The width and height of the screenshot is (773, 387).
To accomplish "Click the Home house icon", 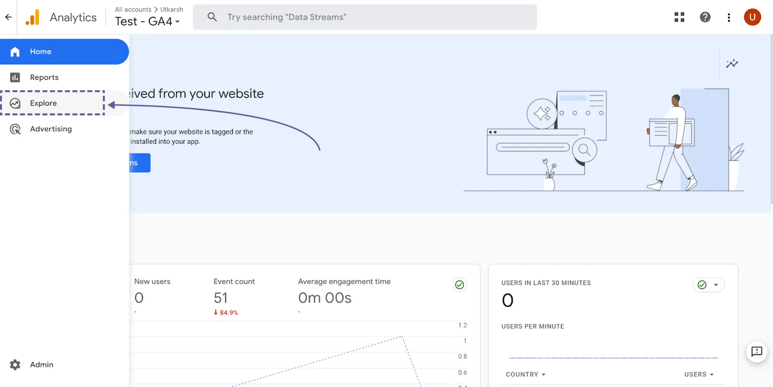I will [x=15, y=52].
